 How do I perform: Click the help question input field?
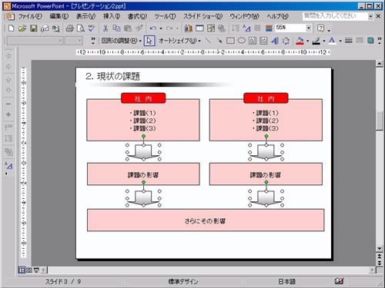point(335,16)
